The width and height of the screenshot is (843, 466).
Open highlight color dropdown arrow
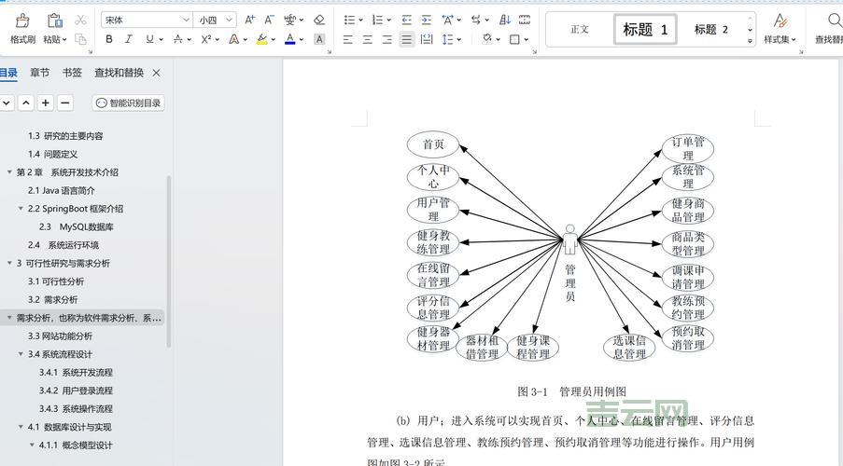[x=274, y=40]
